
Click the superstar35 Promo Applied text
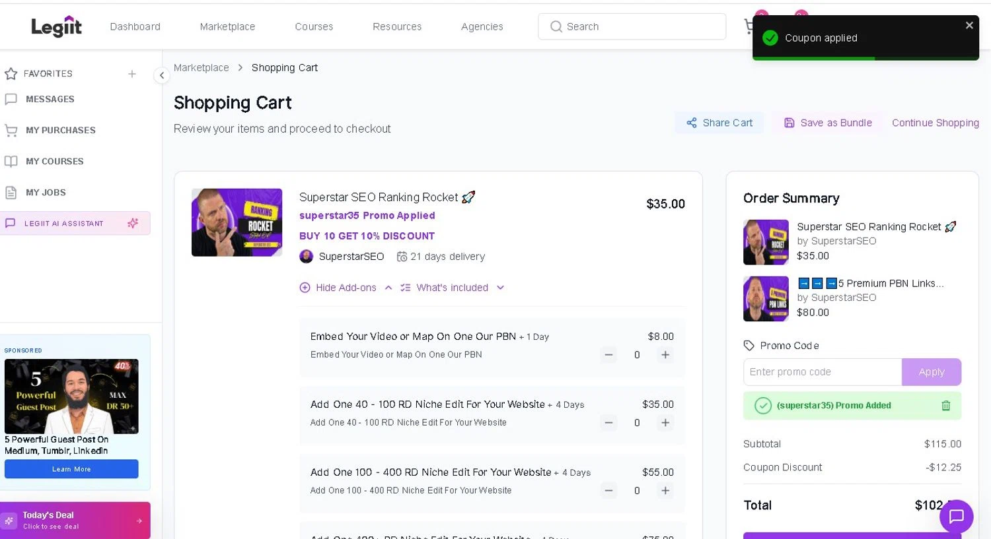coord(367,216)
